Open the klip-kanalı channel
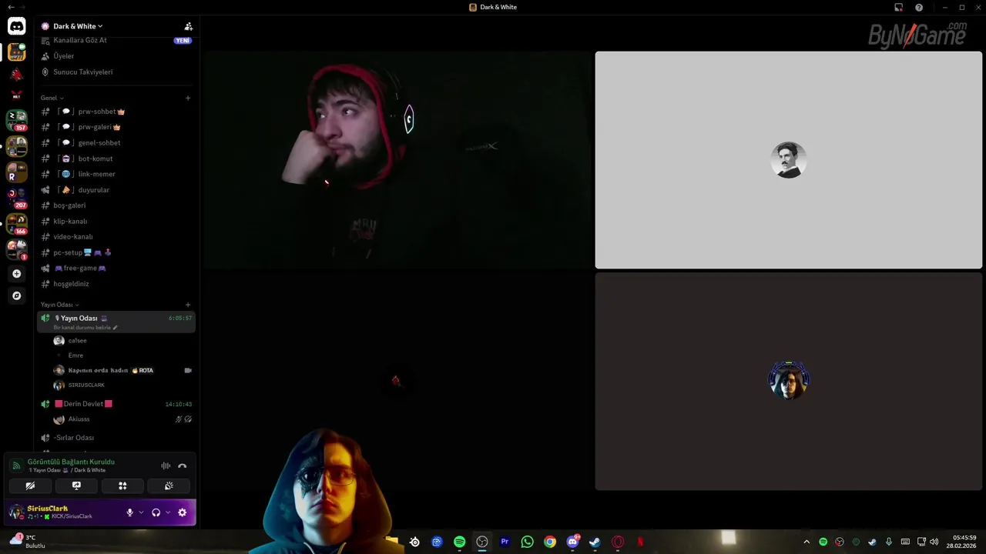Screen dimensions: 986x554 click(x=116, y=221)
